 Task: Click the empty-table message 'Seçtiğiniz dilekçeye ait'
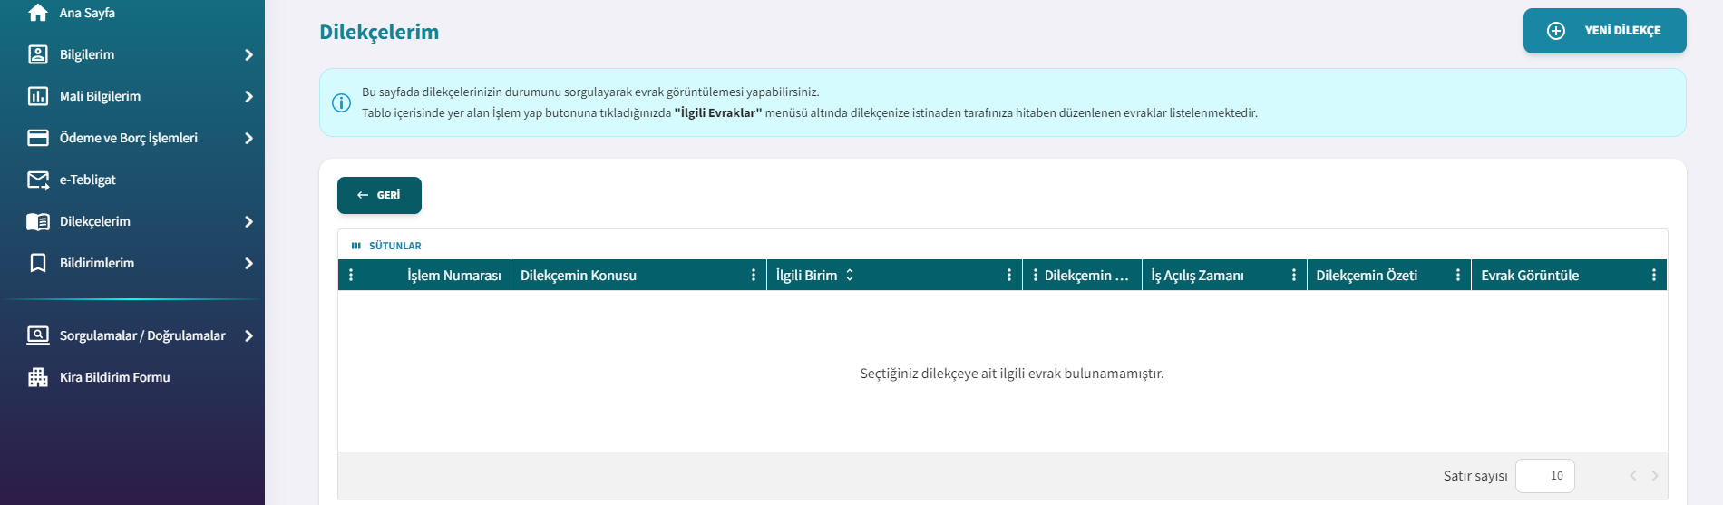(x=1011, y=374)
